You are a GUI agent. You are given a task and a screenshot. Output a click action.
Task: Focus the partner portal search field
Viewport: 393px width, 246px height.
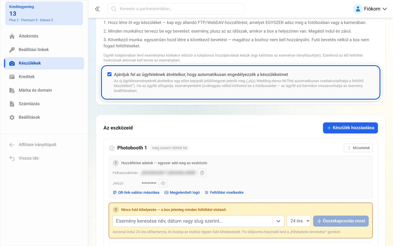[x=176, y=9]
